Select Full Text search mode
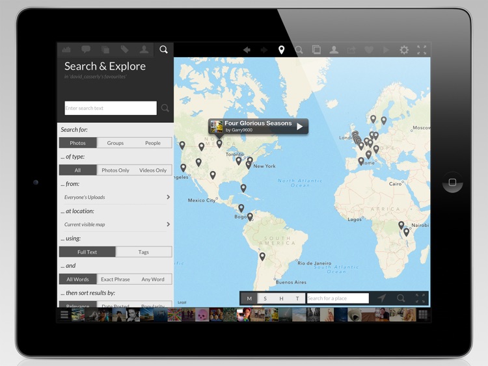This screenshot has width=488, height=366. 87,252
